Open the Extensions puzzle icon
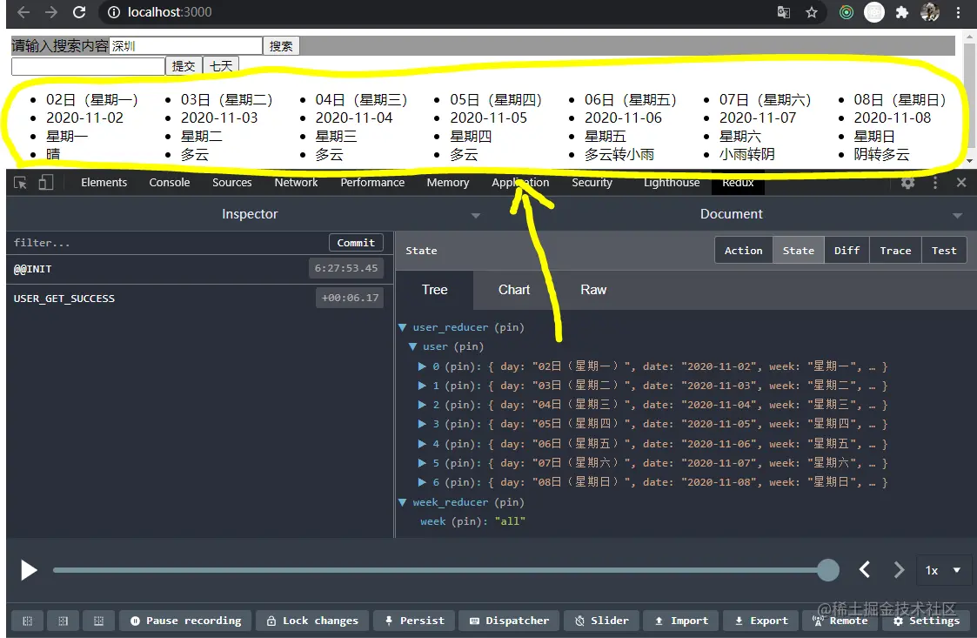This screenshot has width=977, height=638. (901, 12)
